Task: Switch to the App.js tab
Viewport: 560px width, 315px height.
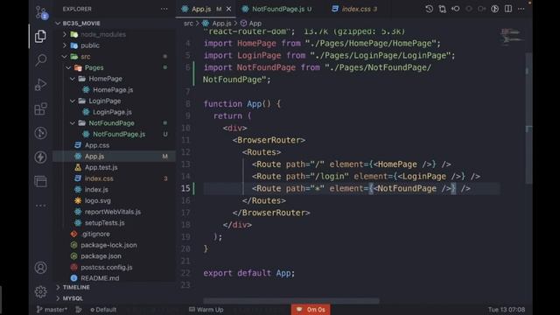Action: coord(201,9)
